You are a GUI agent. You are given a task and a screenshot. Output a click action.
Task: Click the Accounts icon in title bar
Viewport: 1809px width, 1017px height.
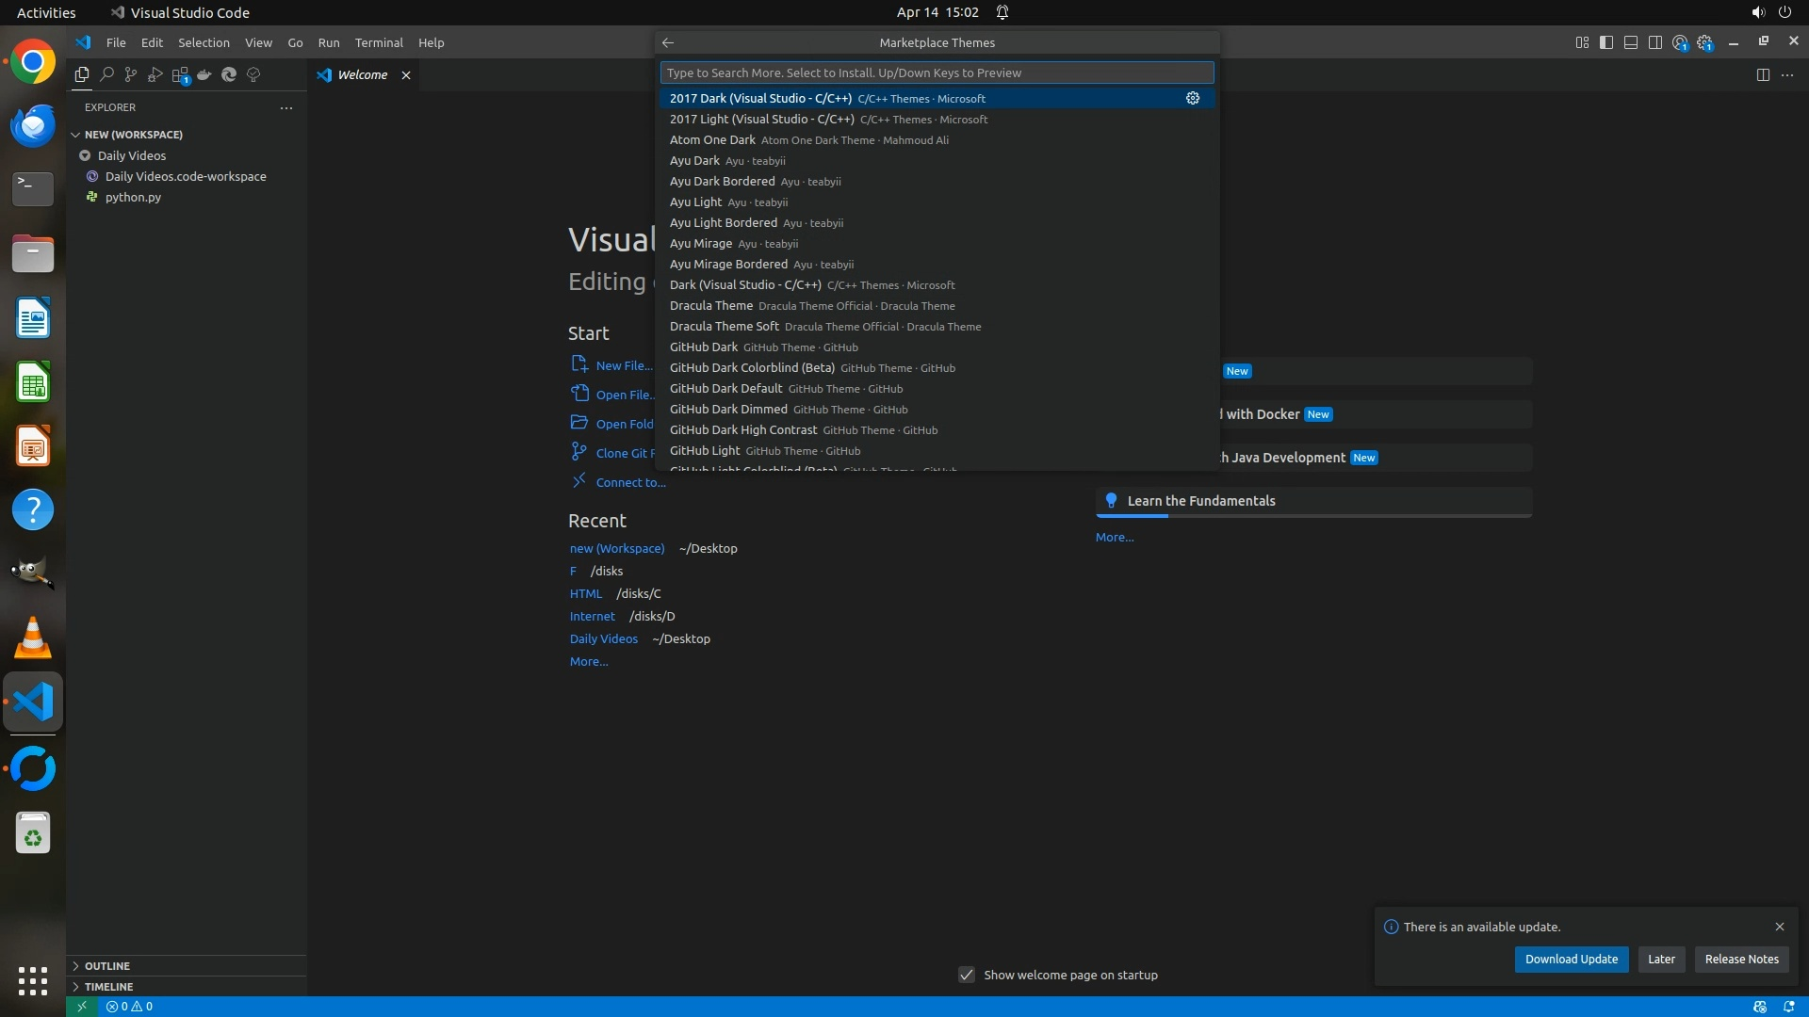coord(1680,42)
